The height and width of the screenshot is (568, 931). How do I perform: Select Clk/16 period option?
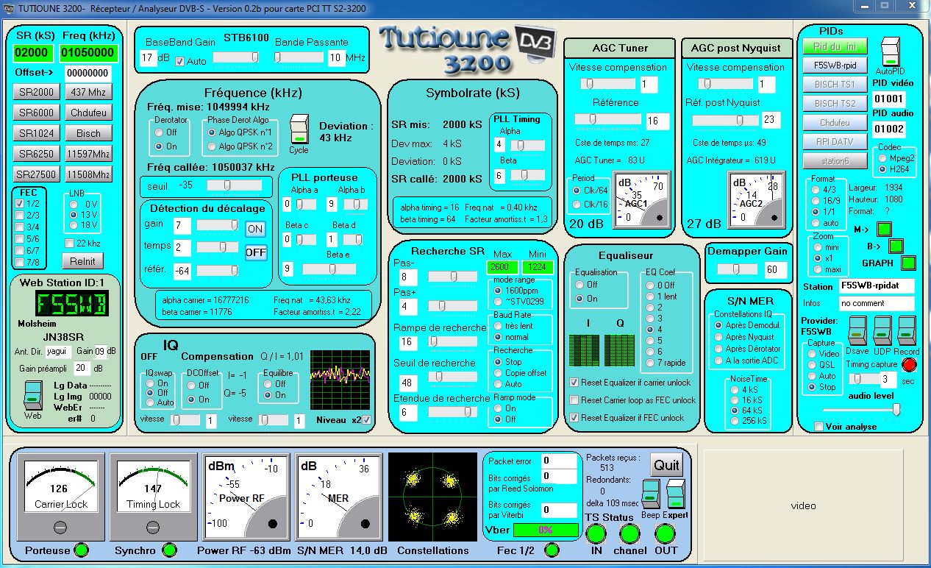pyautogui.click(x=578, y=204)
